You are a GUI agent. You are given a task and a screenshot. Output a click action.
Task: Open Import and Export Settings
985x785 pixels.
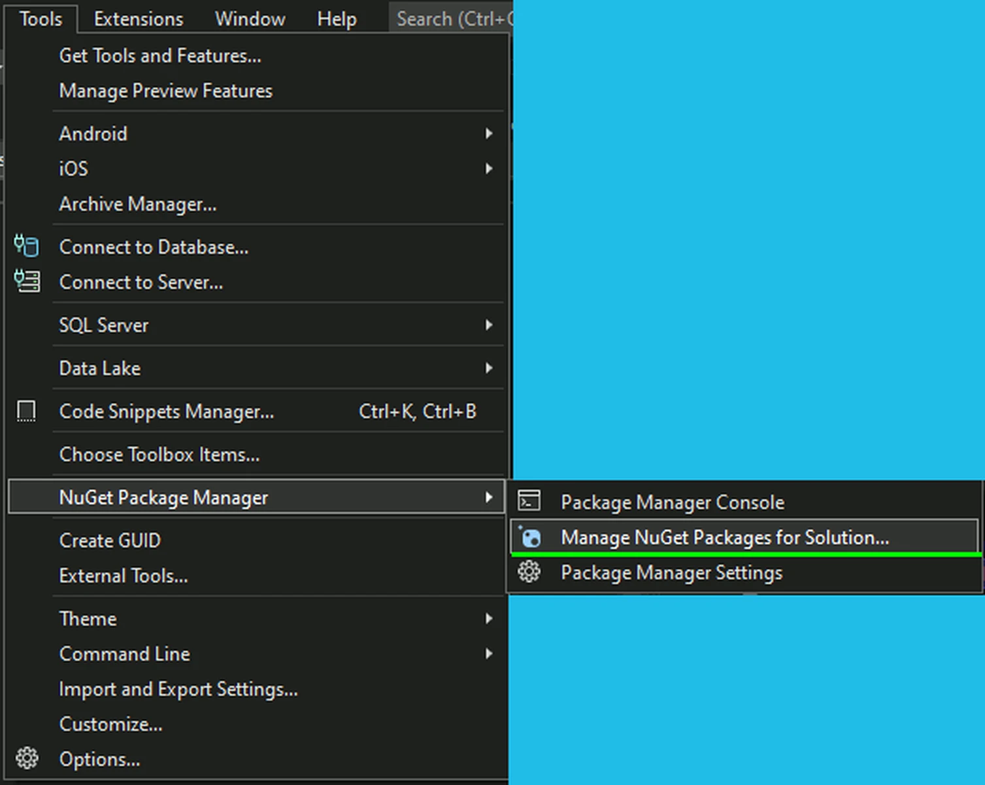point(178,689)
